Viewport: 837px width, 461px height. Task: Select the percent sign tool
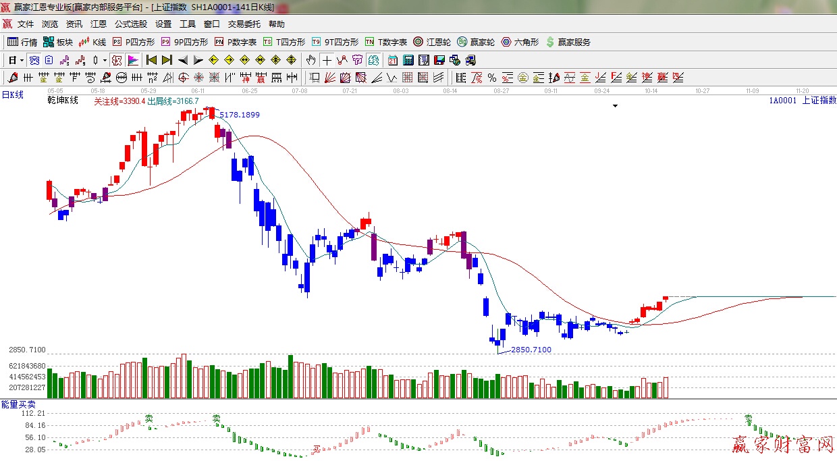(491, 78)
